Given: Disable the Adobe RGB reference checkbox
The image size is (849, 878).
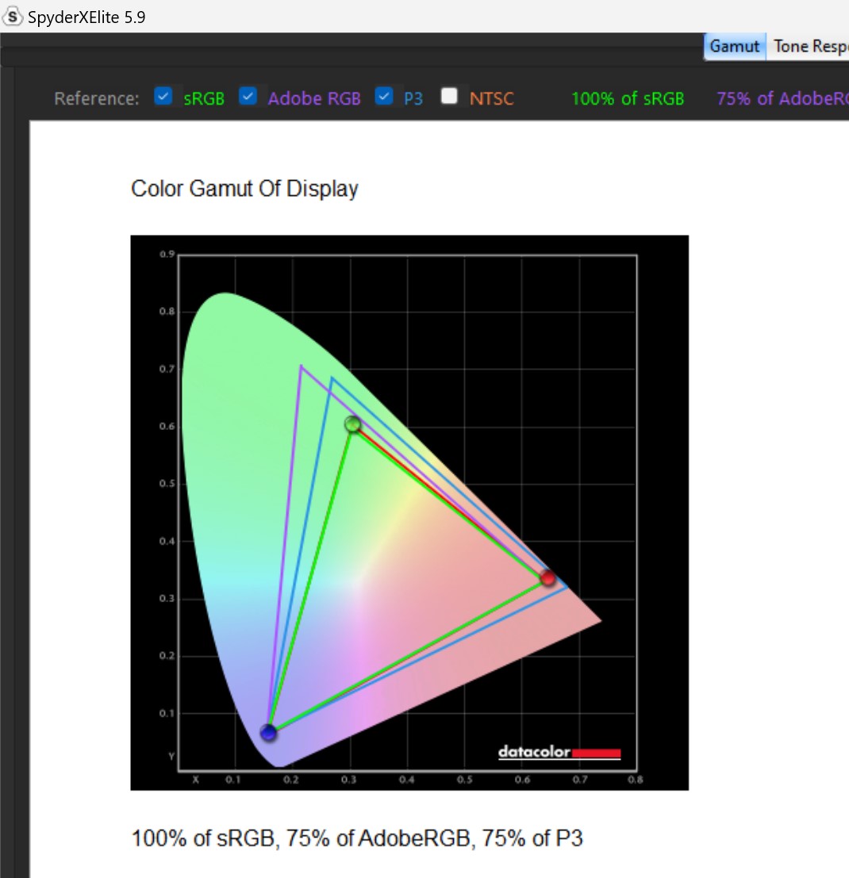Looking at the screenshot, I should coord(248,97).
